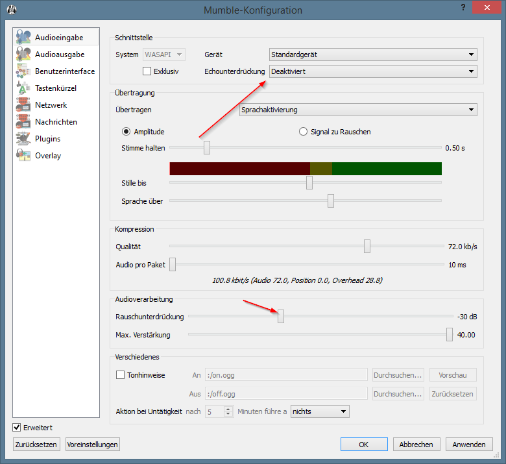The width and height of the screenshot is (506, 464).
Task: Click the Plugins icon in sidebar
Action: [23, 138]
